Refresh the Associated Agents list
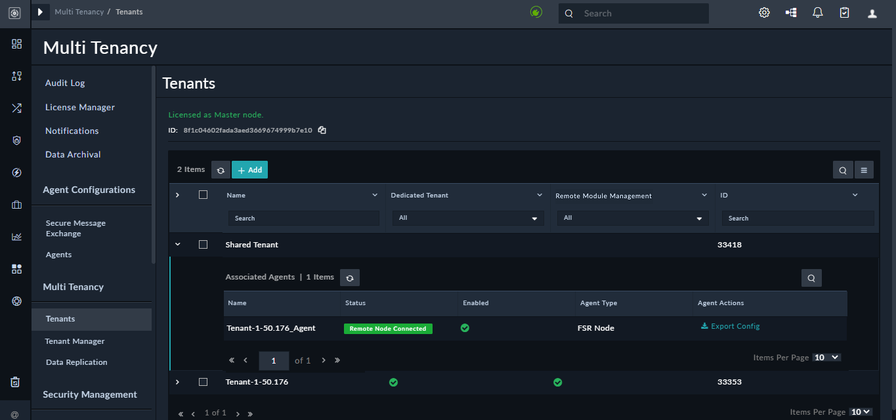 [x=350, y=278]
